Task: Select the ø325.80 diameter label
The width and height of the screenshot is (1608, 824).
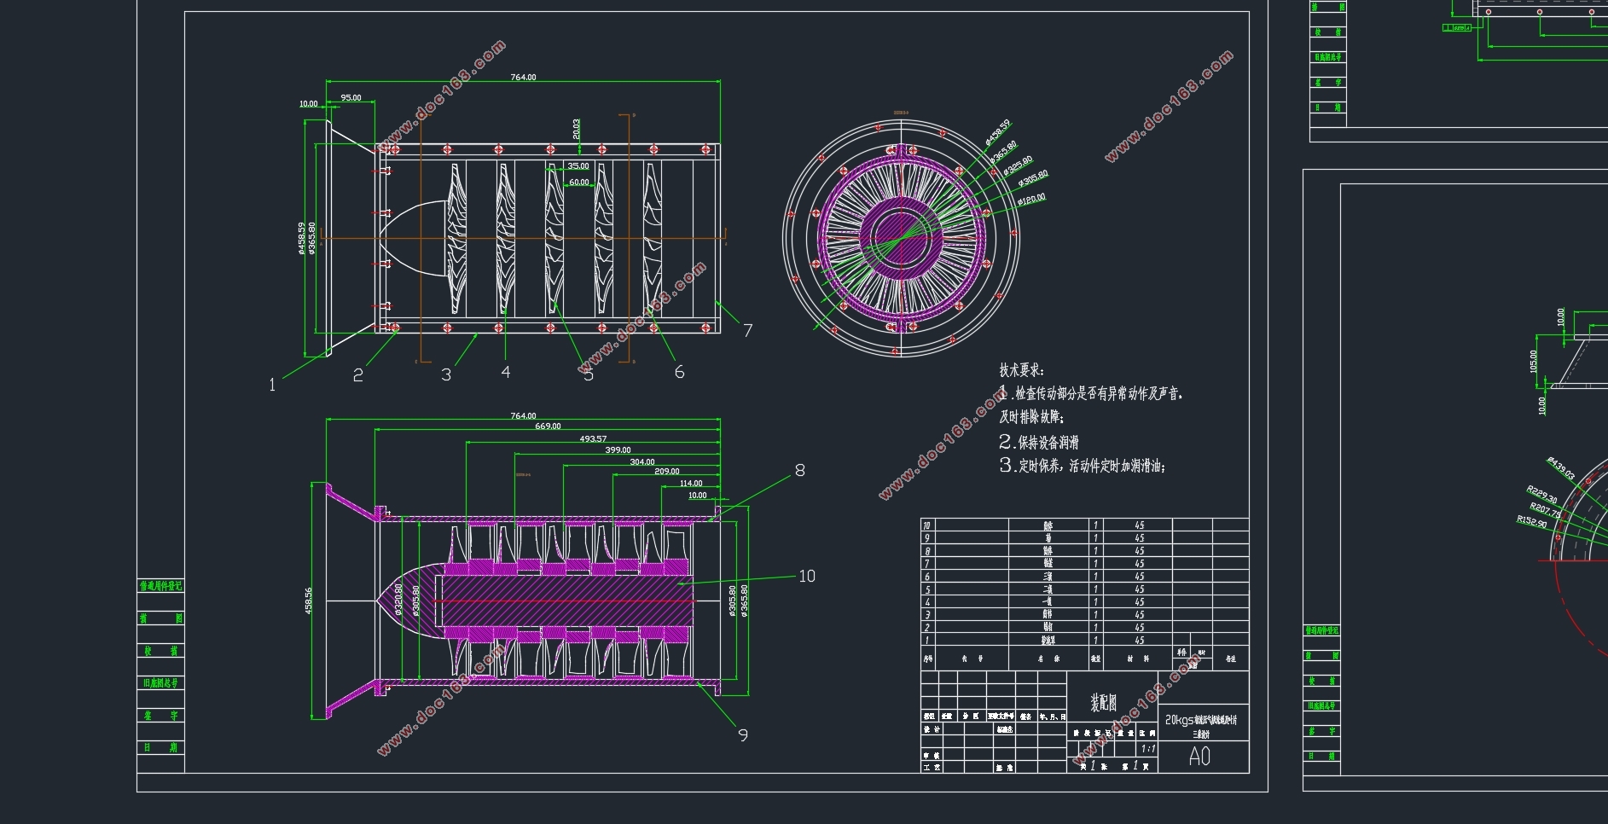Action: (x=1019, y=165)
